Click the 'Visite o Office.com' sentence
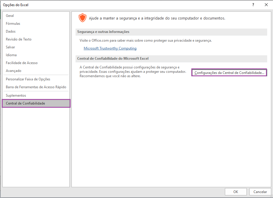The width and height of the screenshot is (273, 198). [x=146, y=40]
